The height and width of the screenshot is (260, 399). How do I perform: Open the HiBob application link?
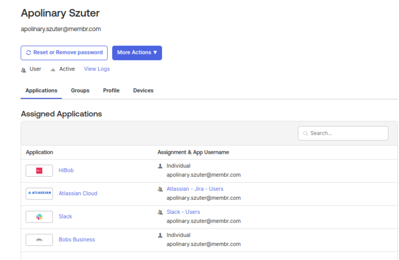click(66, 170)
